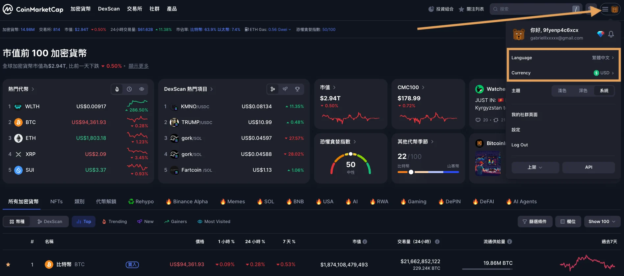Click the info icon beside 交易量 (24小時) header
This screenshot has width=624, height=276.
point(437,241)
